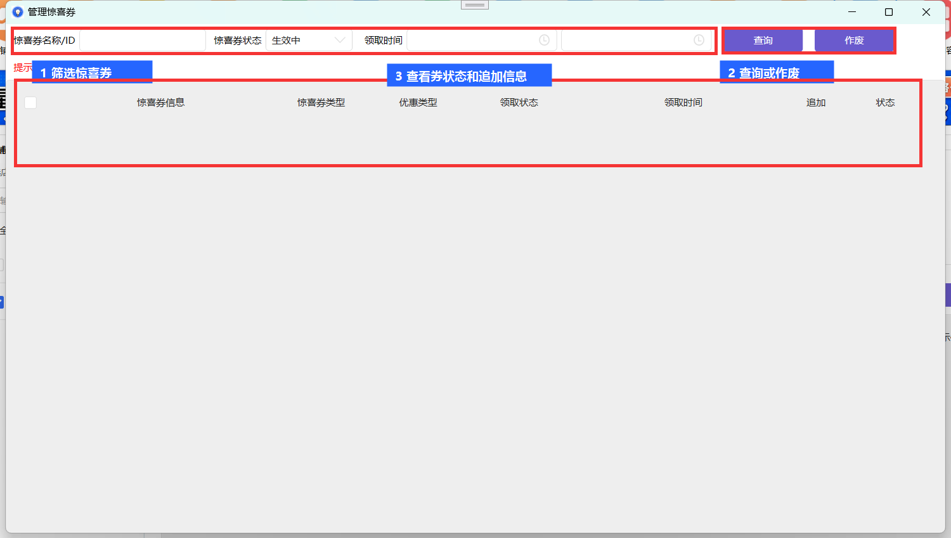Toggle the select-all checkbox in table header
This screenshot has width=951, height=538.
click(30, 103)
